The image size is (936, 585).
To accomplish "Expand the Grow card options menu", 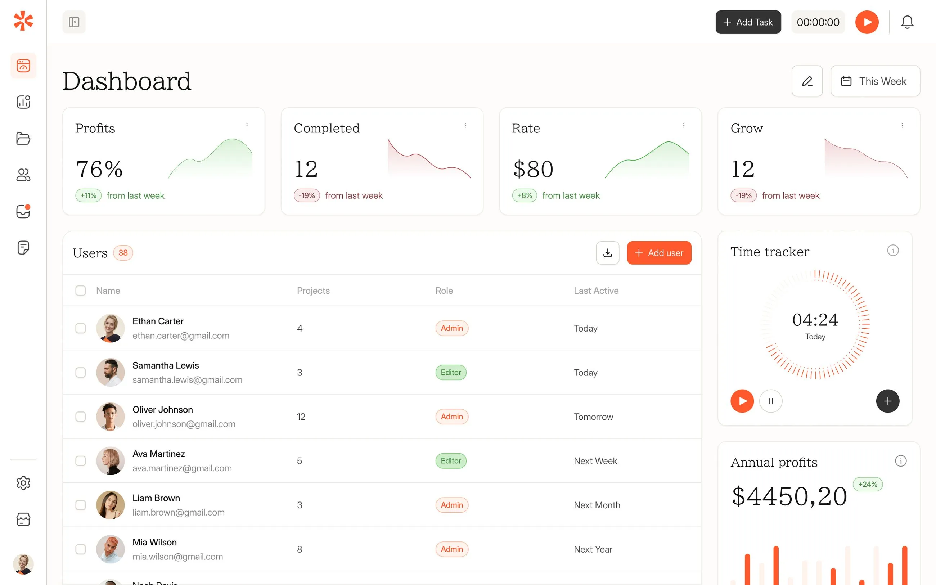I will [902, 126].
